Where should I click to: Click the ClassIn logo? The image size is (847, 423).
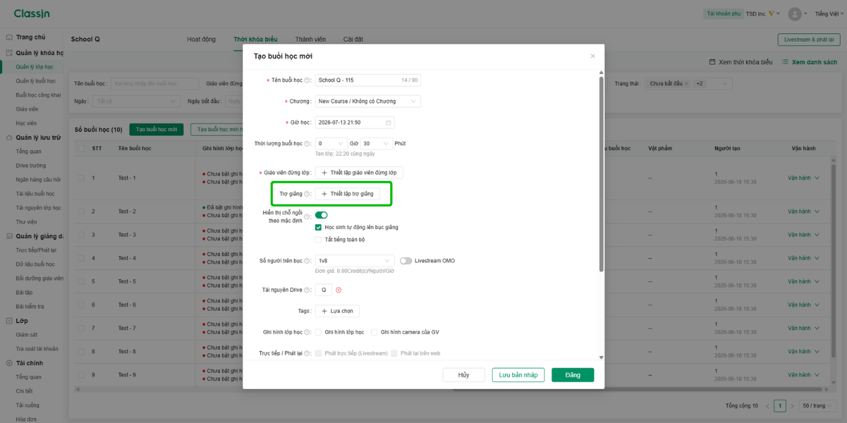(31, 14)
